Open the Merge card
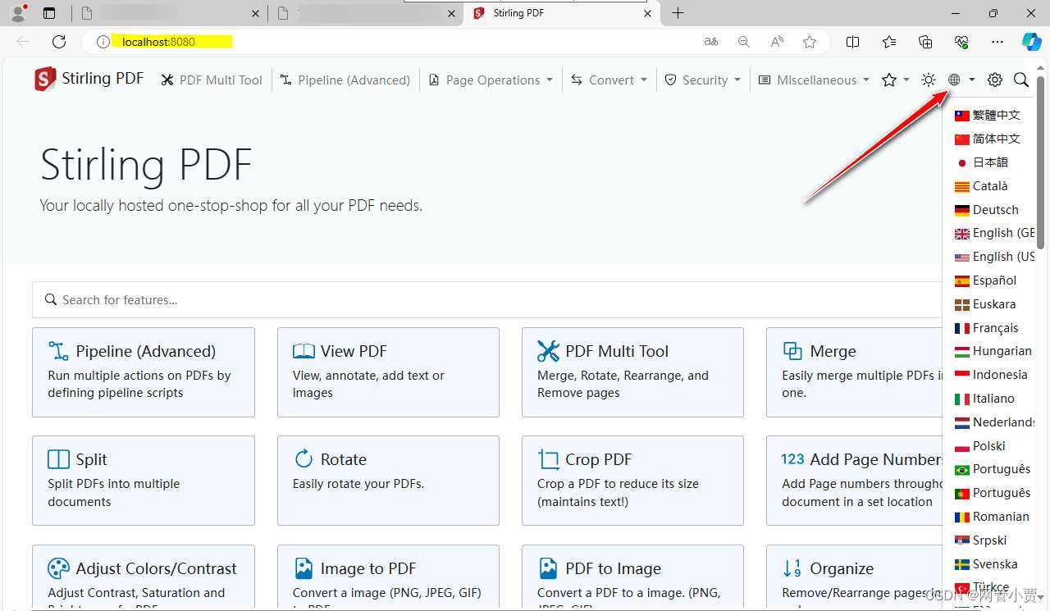The height and width of the screenshot is (611, 1050). click(x=855, y=372)
